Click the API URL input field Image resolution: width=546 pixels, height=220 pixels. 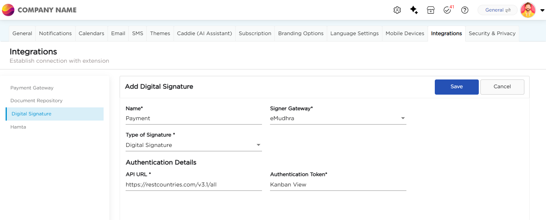pos(194,184)
